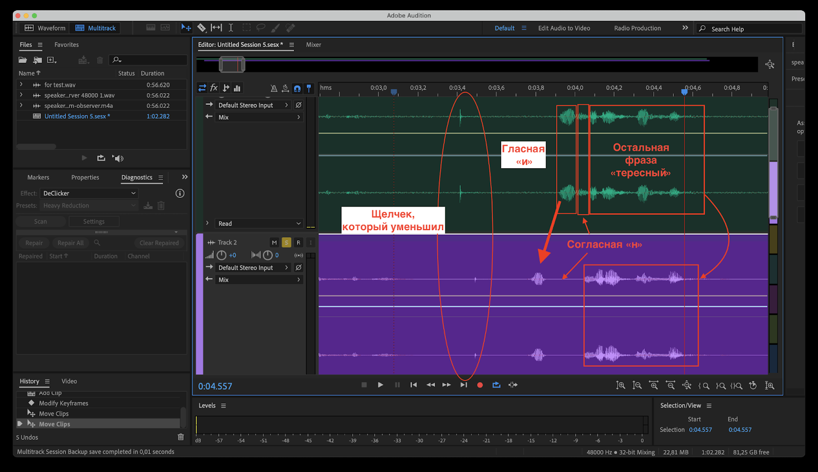Open the Read automation mode dropdown

259,223
